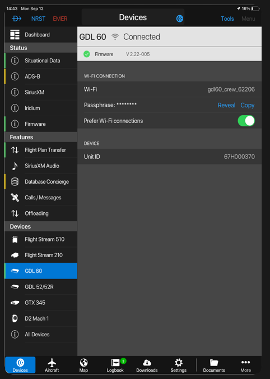Select the highlighted GDL 60 device

pyautogui.click(x=41, y=271)
